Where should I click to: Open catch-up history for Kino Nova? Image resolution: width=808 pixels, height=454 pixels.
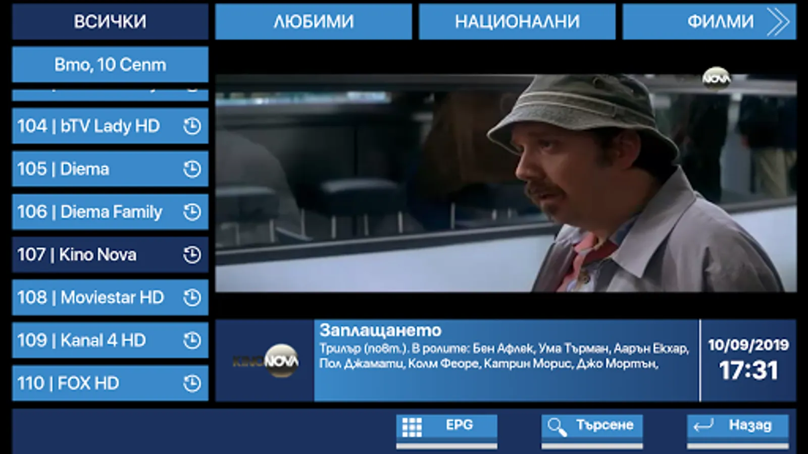[192, 255]
